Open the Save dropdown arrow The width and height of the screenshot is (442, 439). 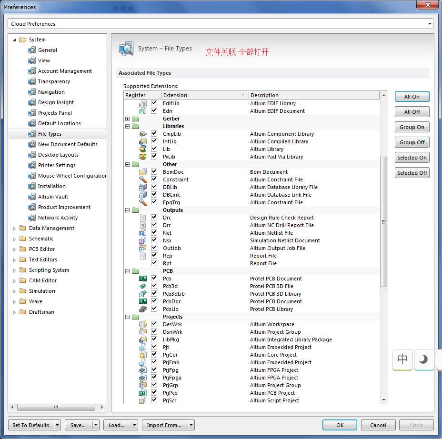(96, 425)
